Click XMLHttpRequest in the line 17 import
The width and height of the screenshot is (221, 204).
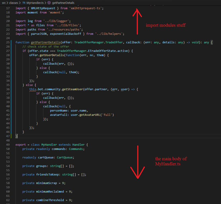(x=38, y=8)
